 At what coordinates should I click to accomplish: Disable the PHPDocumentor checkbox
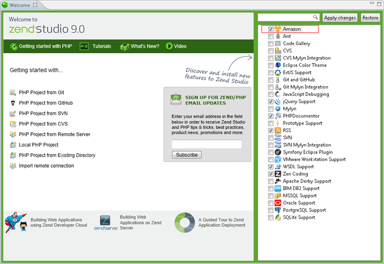click(270, 116)
